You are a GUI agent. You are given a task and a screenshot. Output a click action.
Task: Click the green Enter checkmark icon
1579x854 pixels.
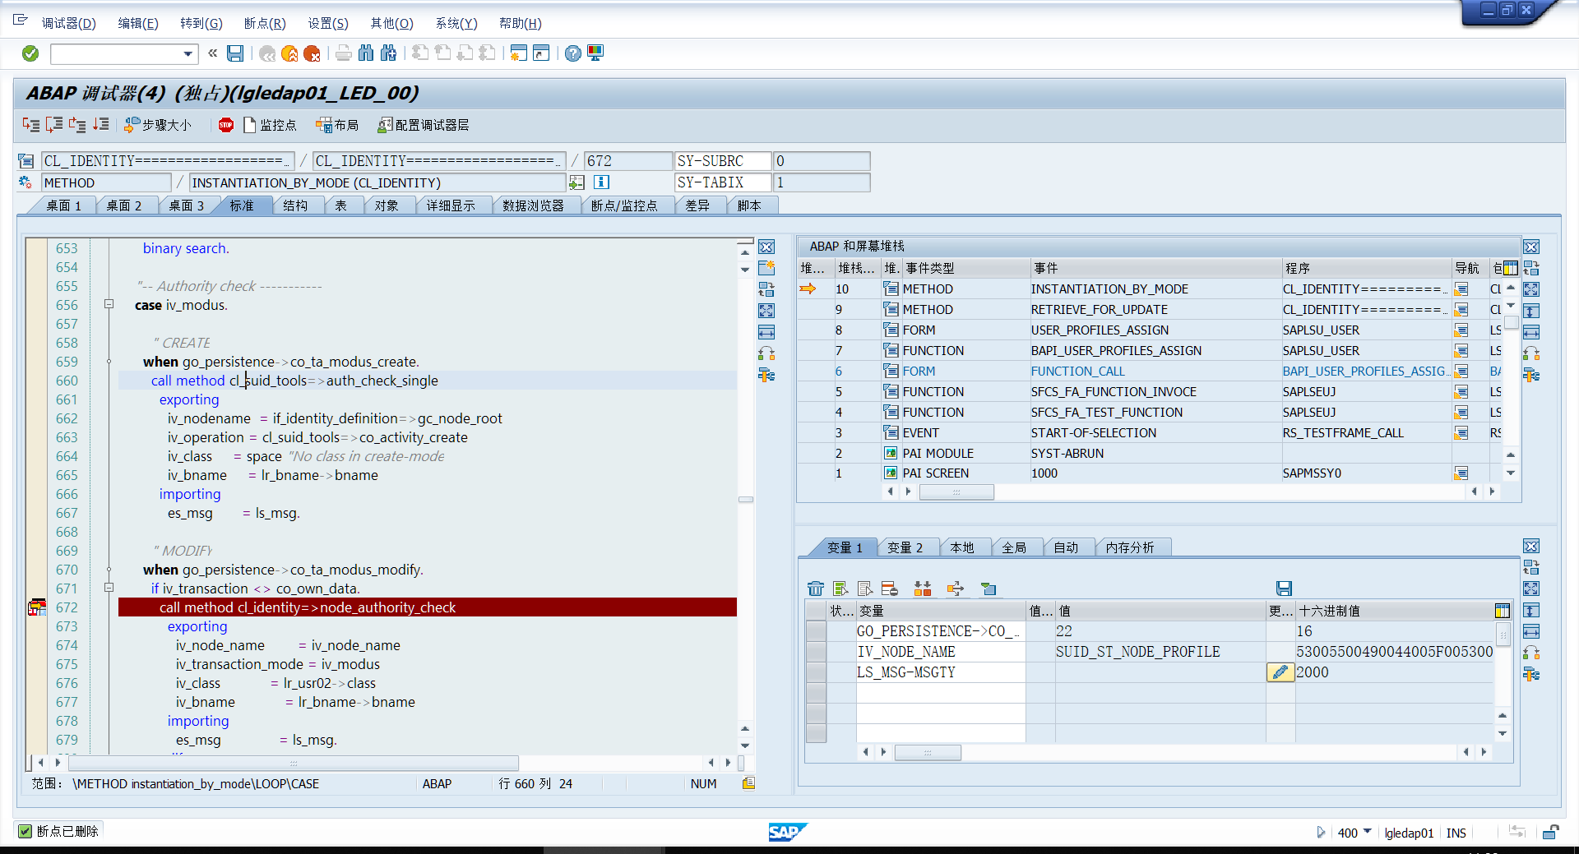coord(30,53)
